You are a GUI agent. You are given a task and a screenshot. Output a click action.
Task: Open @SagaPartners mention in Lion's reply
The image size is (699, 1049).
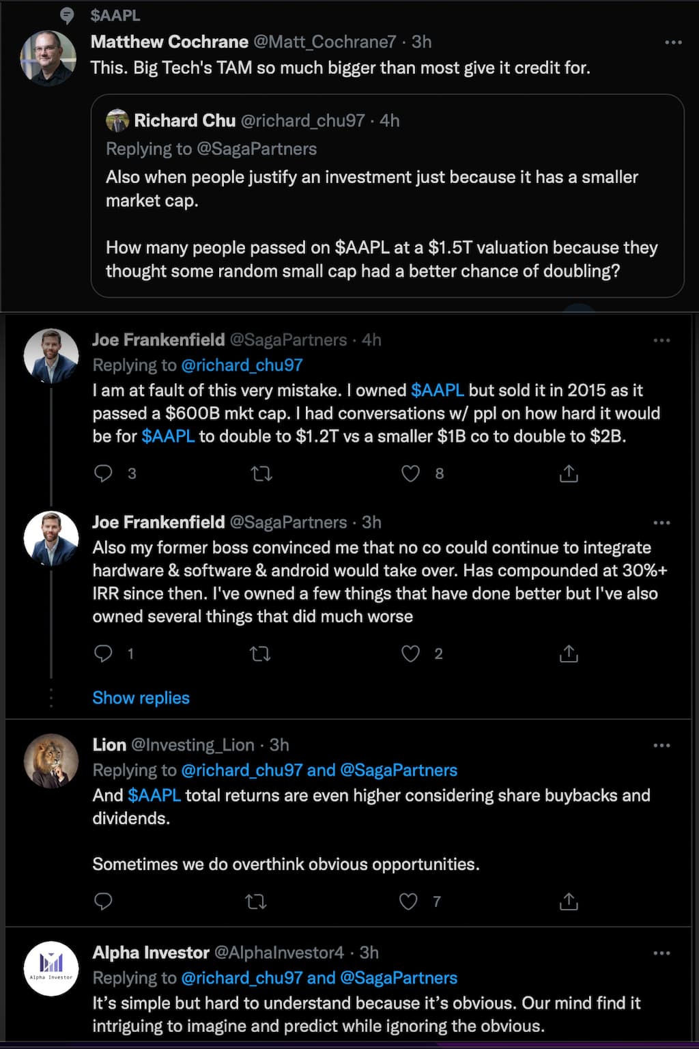pos(399,770)
